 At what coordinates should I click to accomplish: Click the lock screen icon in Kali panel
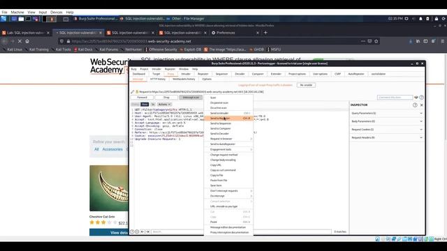[x=437, y=19]
